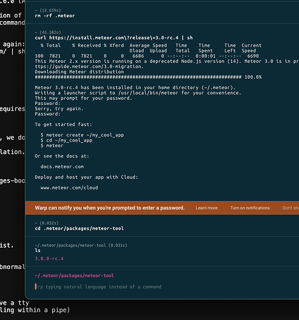Click the '$ cd ~/my_cool_app' line

point(66,140)
